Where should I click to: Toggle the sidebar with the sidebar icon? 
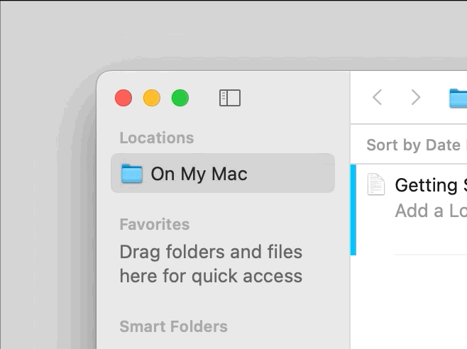click(x=230, y=98)
